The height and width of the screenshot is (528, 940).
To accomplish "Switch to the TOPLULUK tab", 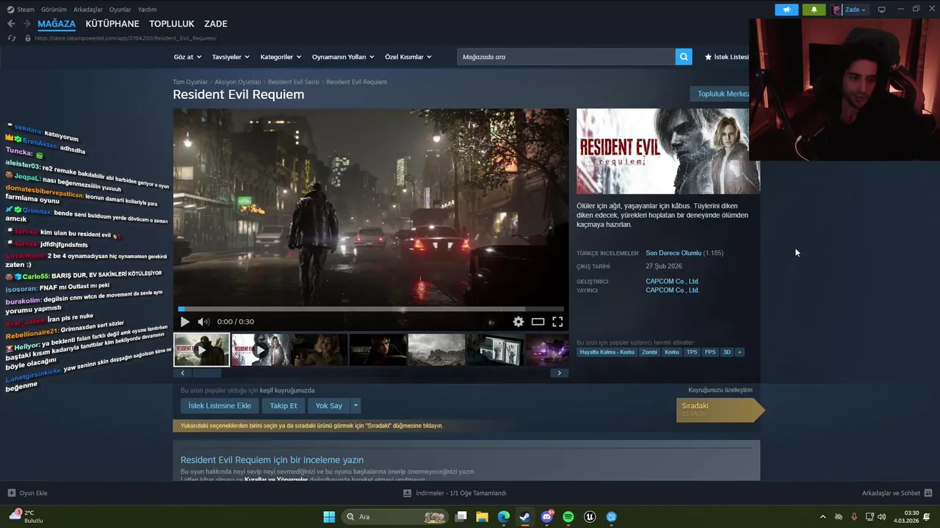I will tap(172, 23).
